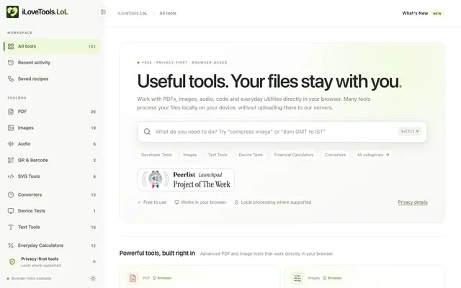Open Converters category
Viewport: 461px width, 288px height.
point(52,195)
